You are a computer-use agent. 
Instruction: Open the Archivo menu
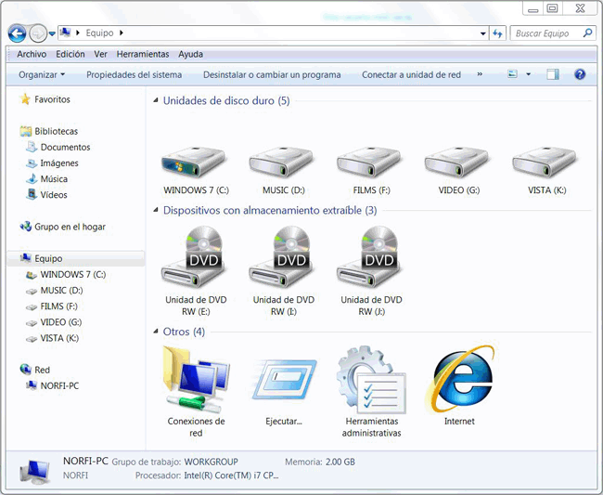[32, 54]
